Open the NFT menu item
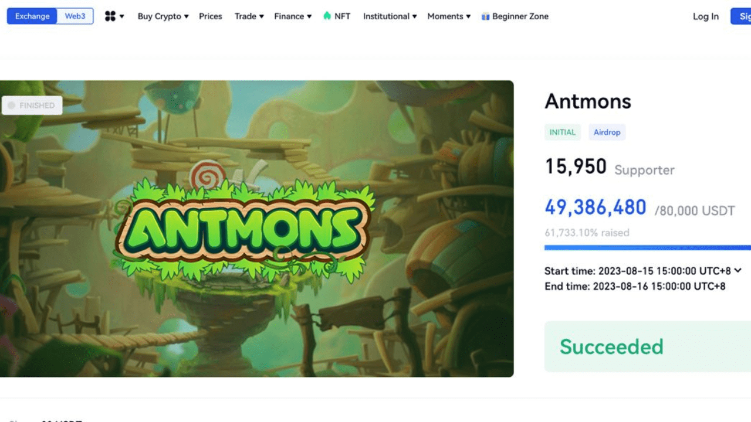This screenshot has width=751, height=422. [x=342, y=16]
